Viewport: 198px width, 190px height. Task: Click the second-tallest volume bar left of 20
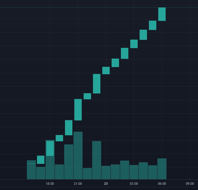click(x=97, y=160)
